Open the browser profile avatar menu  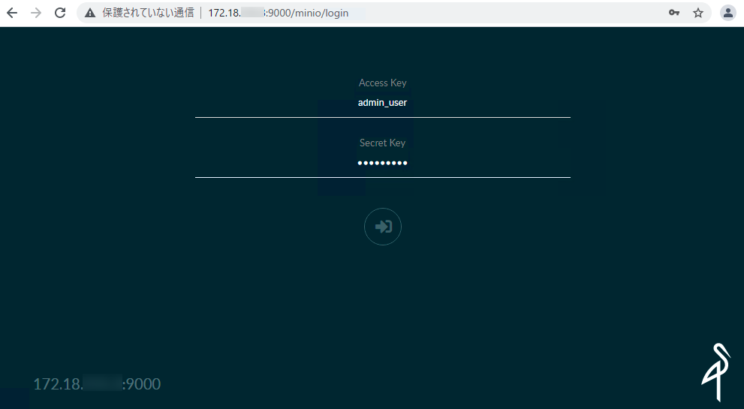click(x=728, y=13)
